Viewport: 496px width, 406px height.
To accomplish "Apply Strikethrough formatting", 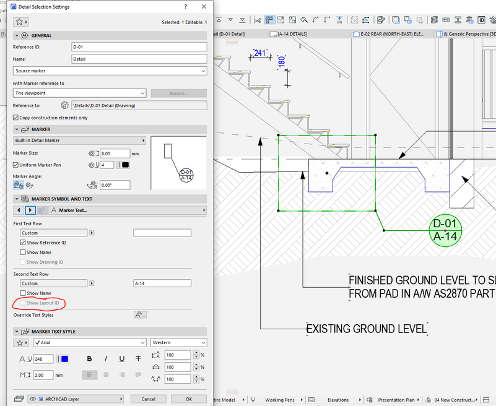I will click(138, 358).
